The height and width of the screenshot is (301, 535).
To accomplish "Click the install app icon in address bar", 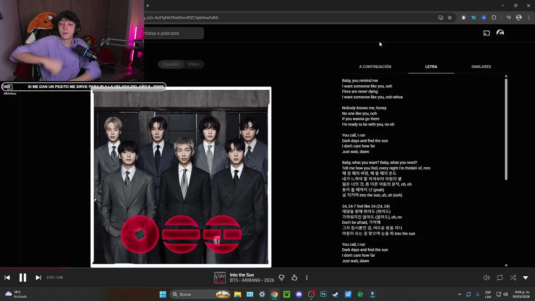I will 441,18.
